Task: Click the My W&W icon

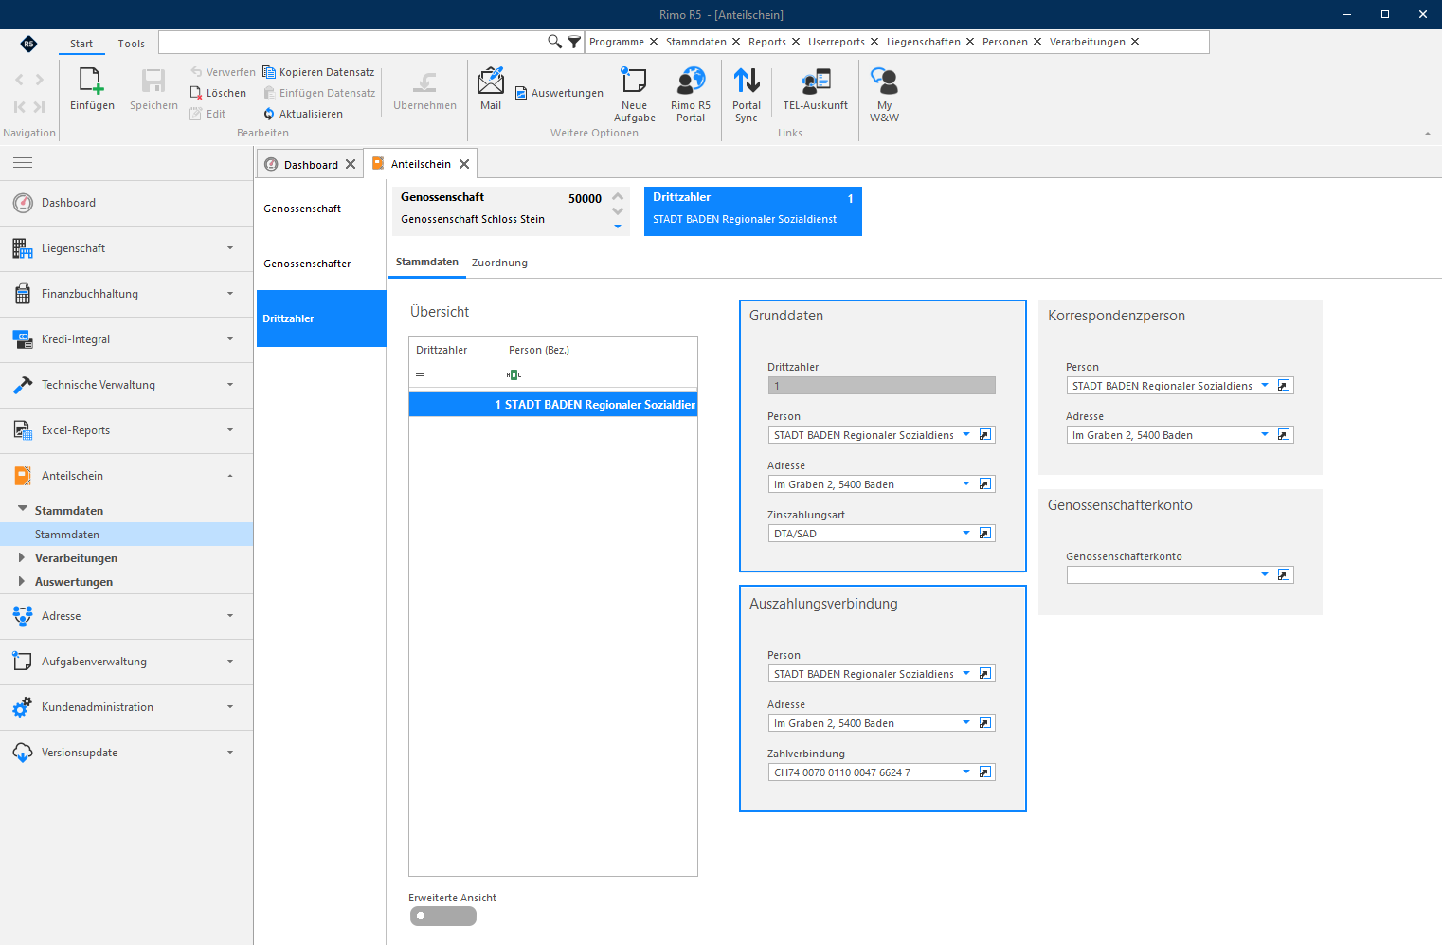Action: [x=884, y=82]
